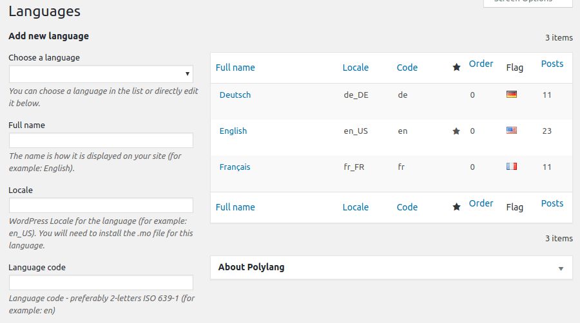Open the Choose a language dropdown
The height and width of the screenshot is (323, 580).
pos(101,74)
